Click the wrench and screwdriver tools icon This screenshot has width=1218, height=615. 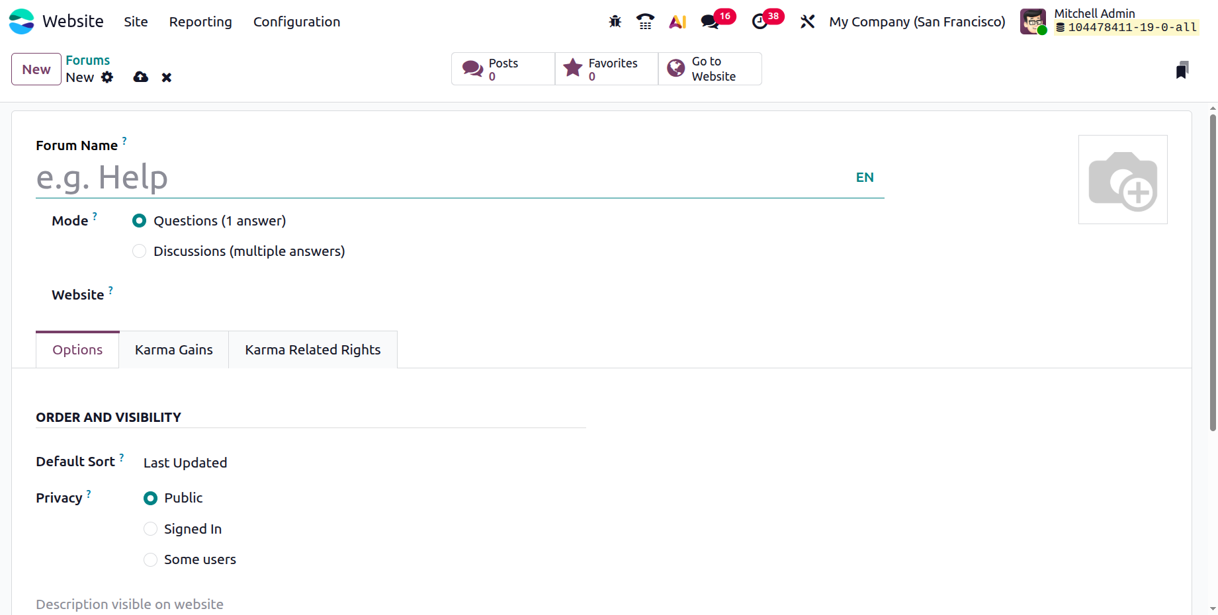[x=807, y=22]
